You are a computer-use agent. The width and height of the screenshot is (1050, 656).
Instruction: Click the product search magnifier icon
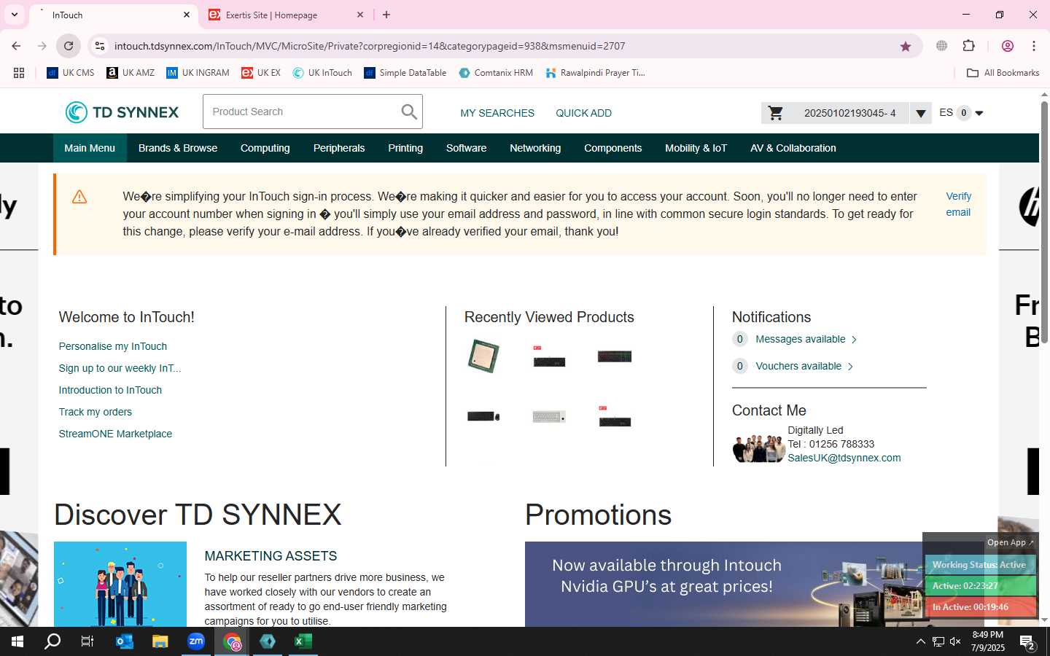click(409, 112)
